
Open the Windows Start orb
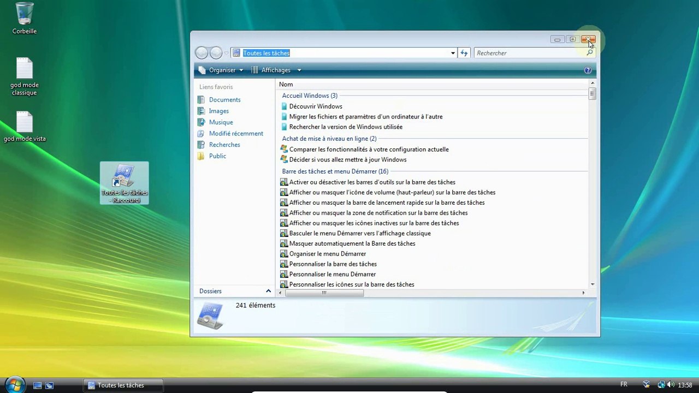pyautogui.click(x=14, y=385)
